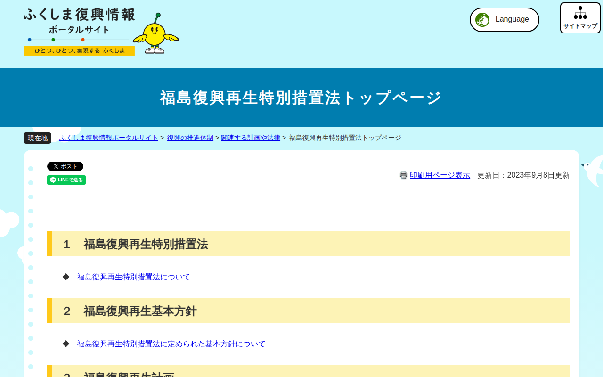Open the サイトマップ button
The height and width of the screenshot is (377, 603).
coord(580,18)
